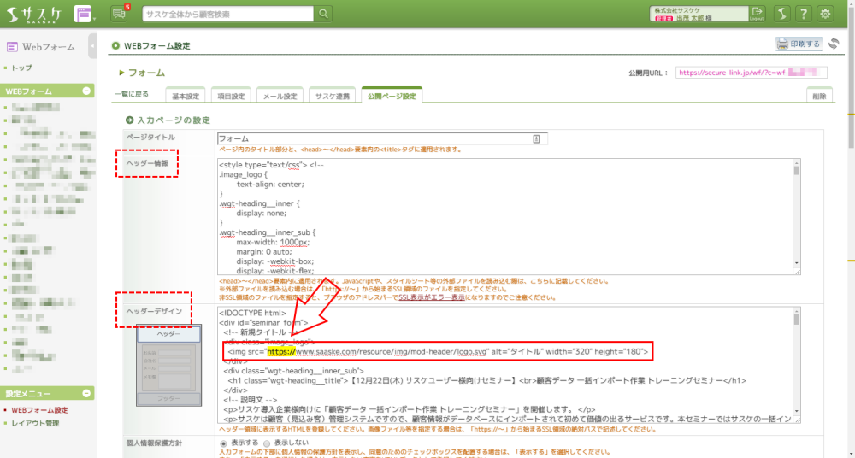The image size is (855, 458).
Task: Click the Saaske S icon beside help
Action: (x=781, y=14)
